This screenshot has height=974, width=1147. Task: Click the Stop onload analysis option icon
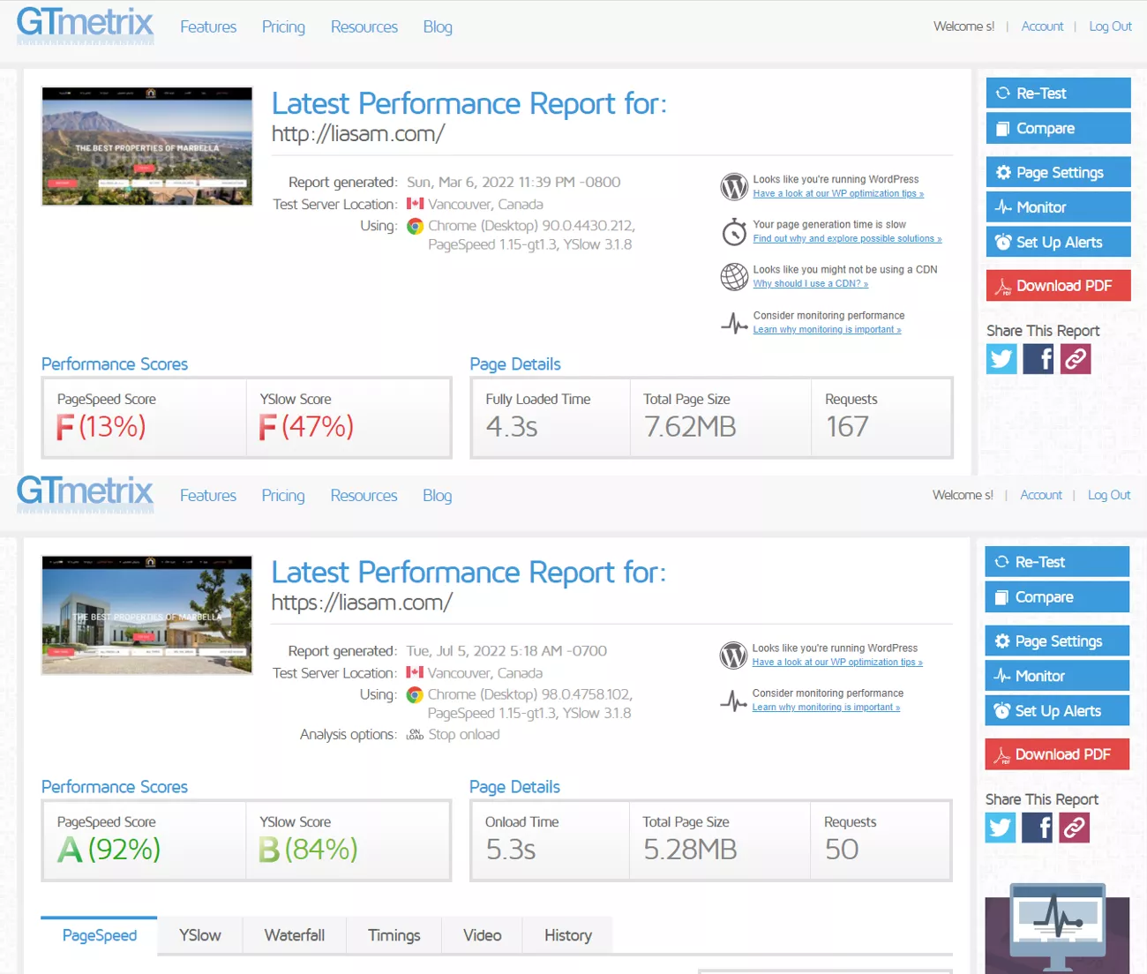[415, 735]
